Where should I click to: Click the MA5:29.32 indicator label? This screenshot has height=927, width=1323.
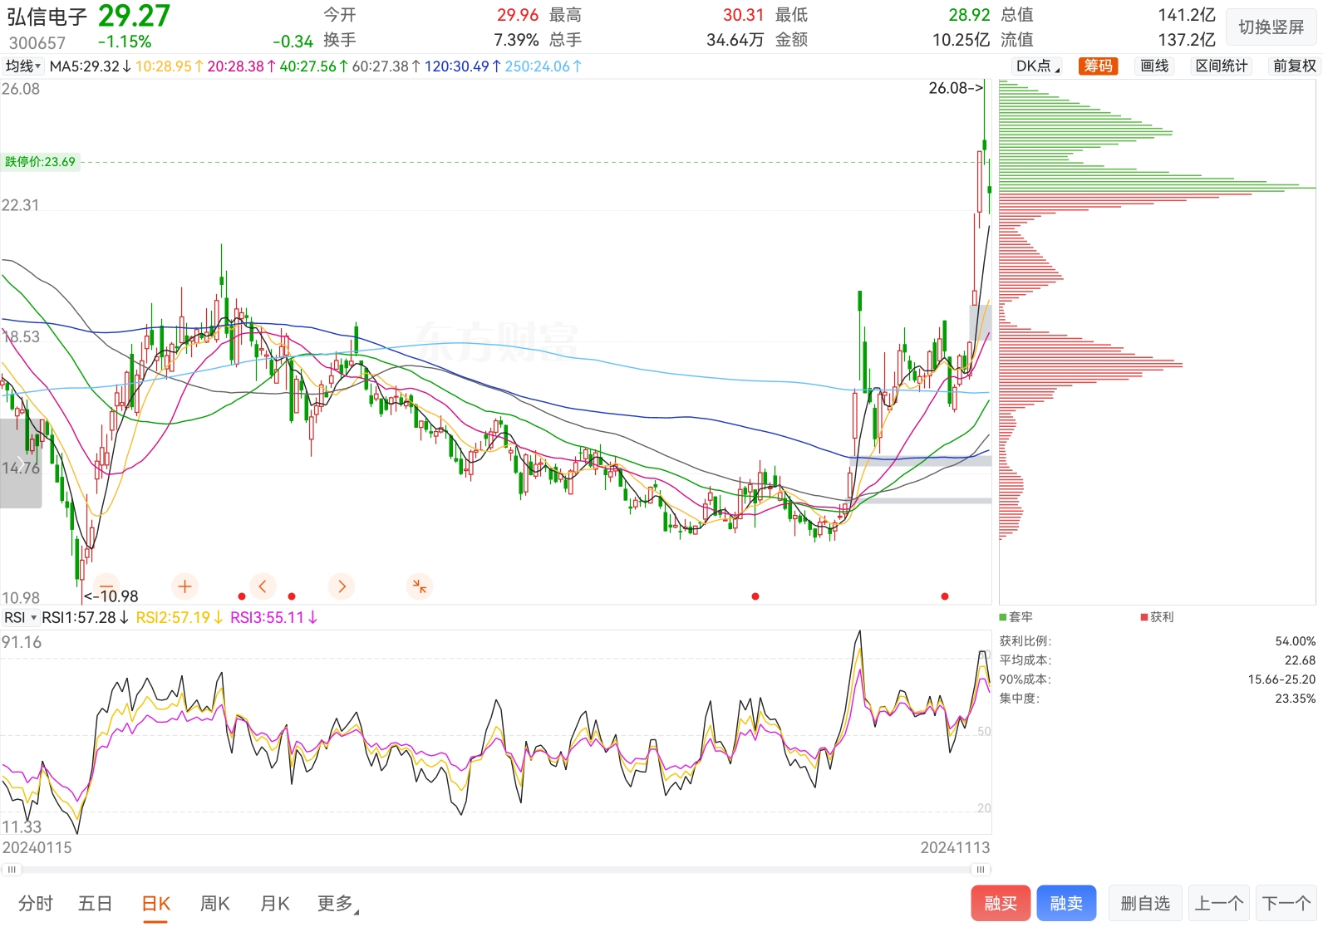[x=90, y=66]
